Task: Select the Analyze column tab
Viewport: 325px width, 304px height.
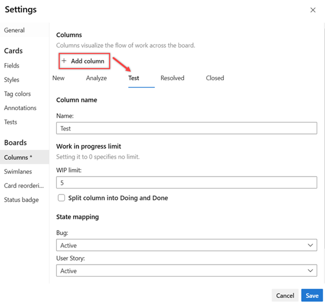Action: tap(96, 78)
